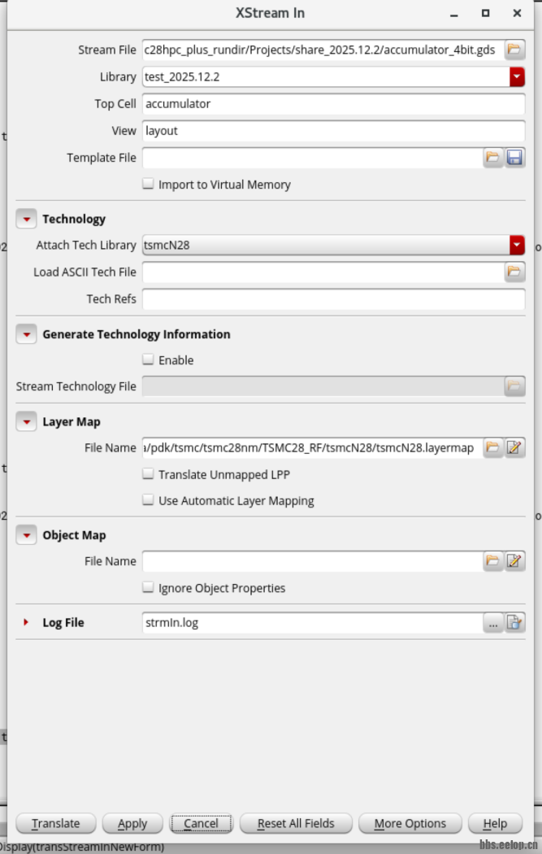
Task: View the strmIn.log file icon
Action: [514, 623]
